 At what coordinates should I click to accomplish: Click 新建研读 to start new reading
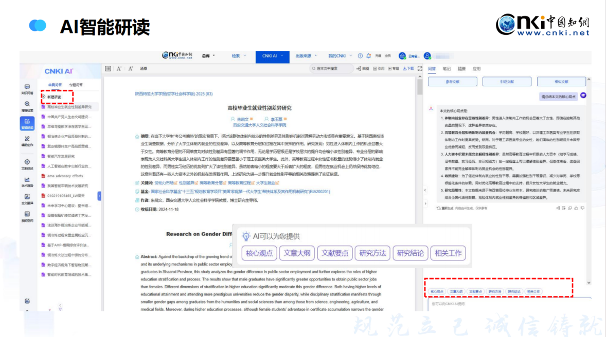pos(54,97)
